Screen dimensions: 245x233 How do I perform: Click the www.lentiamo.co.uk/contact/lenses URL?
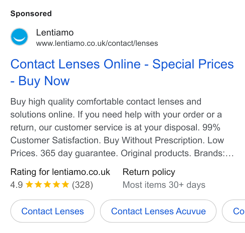pos(97,43)
